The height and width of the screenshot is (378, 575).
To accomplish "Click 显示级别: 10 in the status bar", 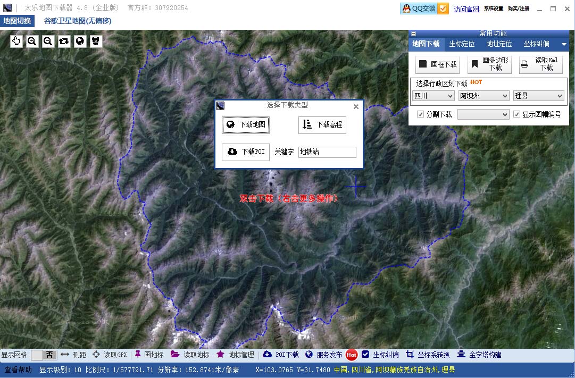I will (61, 369).
